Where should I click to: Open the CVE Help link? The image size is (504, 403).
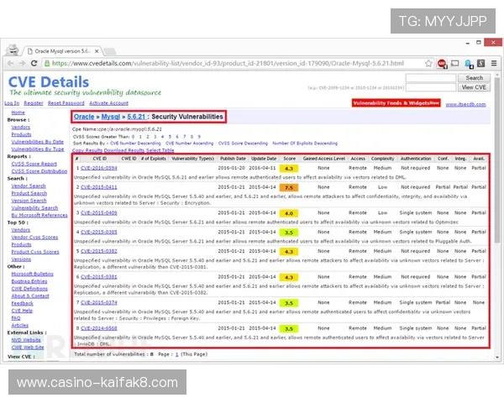[22, 311]
